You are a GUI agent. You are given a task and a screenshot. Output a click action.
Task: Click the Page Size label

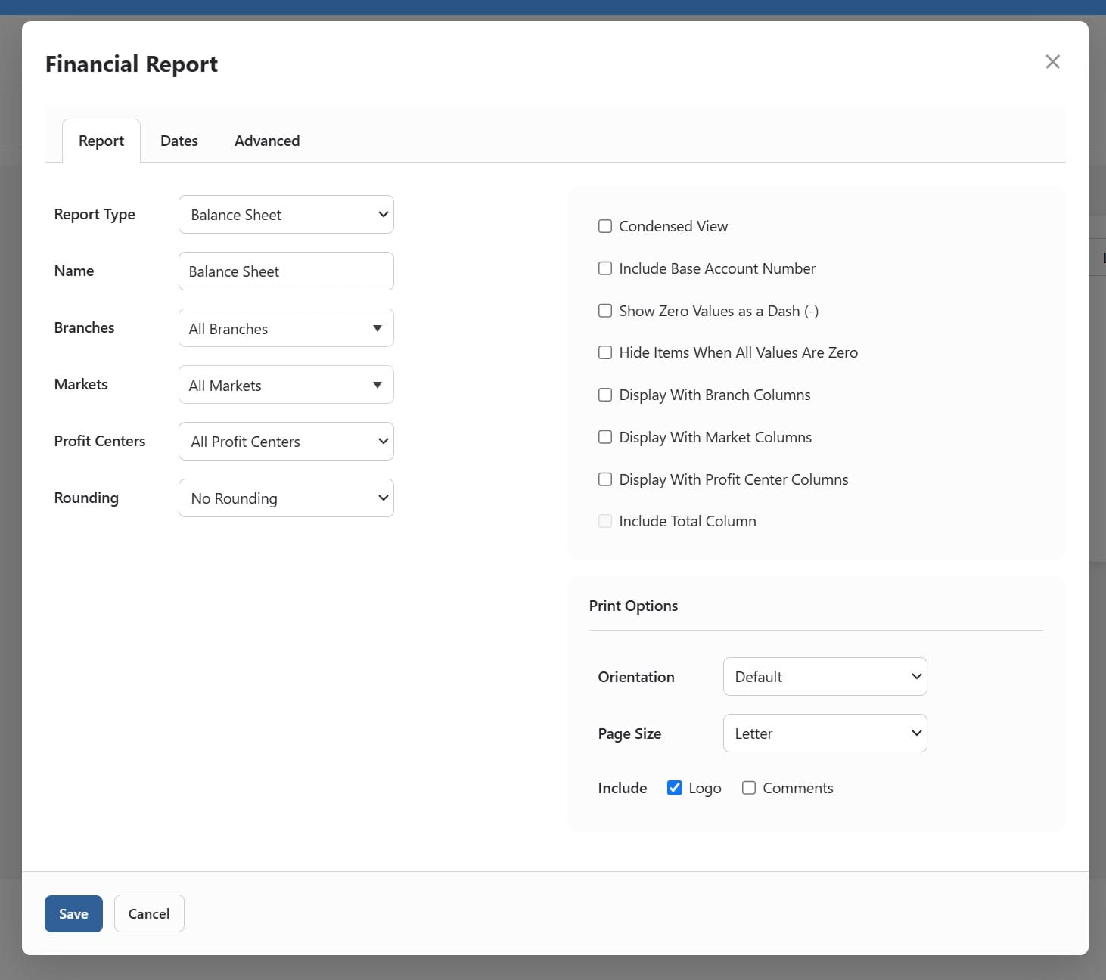point(629,733)
